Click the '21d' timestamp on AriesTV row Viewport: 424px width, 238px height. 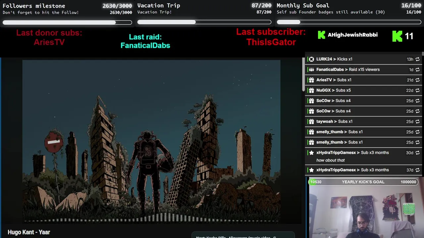pos(410,80)
